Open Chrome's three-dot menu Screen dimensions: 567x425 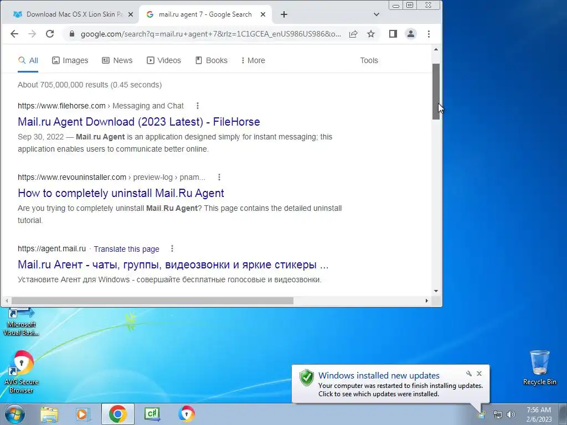click(x=429, y=34)
